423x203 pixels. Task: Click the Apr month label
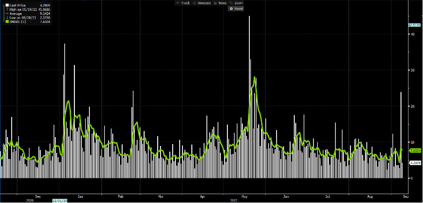[202, 197]
